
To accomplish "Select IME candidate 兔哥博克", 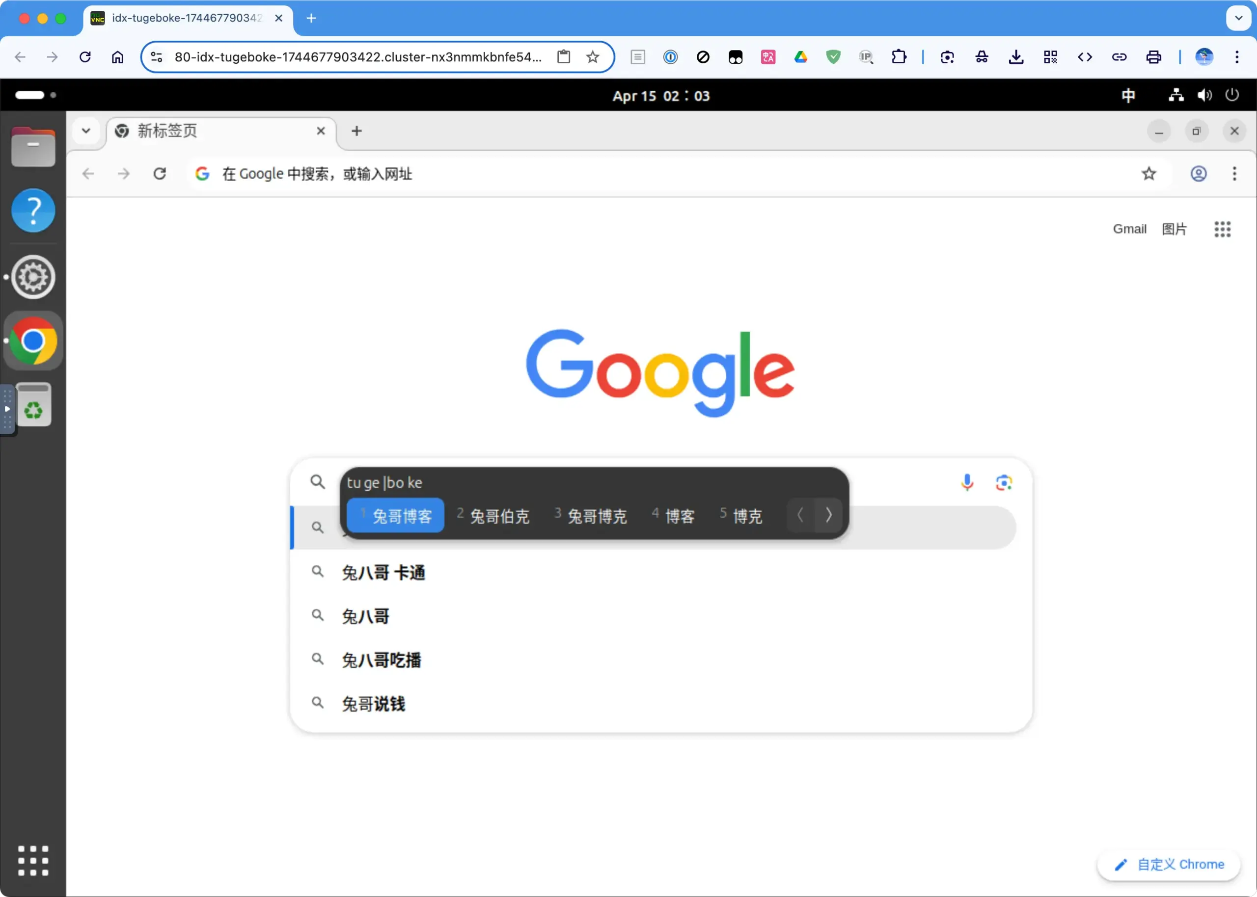I will click(x=591, y=515).
